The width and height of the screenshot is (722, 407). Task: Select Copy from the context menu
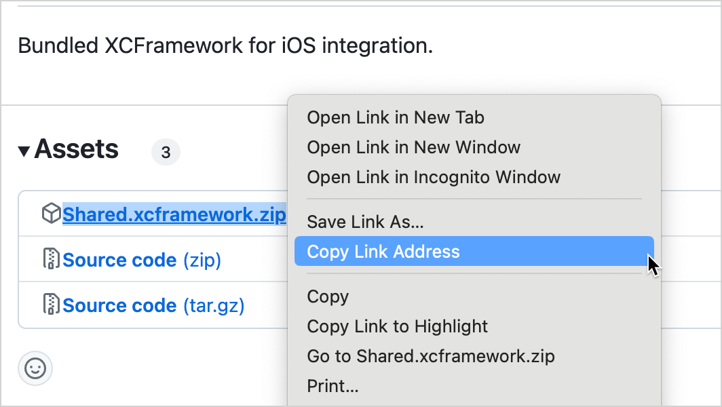tap(328, 296)
